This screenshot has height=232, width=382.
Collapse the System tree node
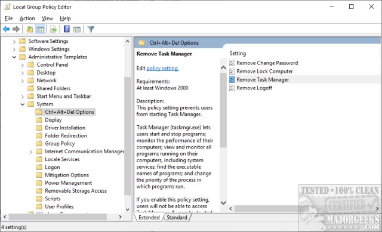tap(23, 104)
